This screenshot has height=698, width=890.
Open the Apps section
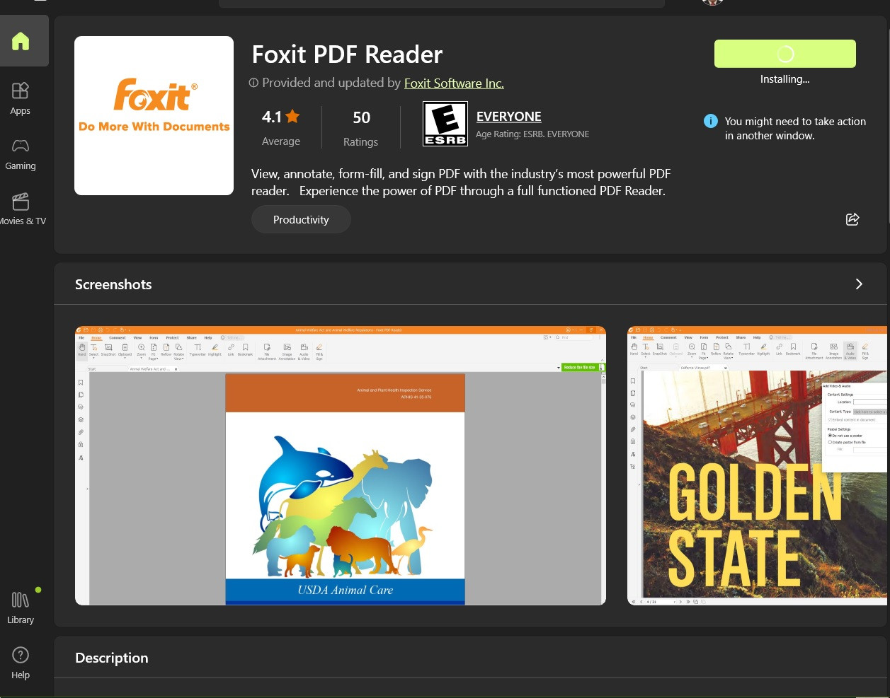(21, 98)
